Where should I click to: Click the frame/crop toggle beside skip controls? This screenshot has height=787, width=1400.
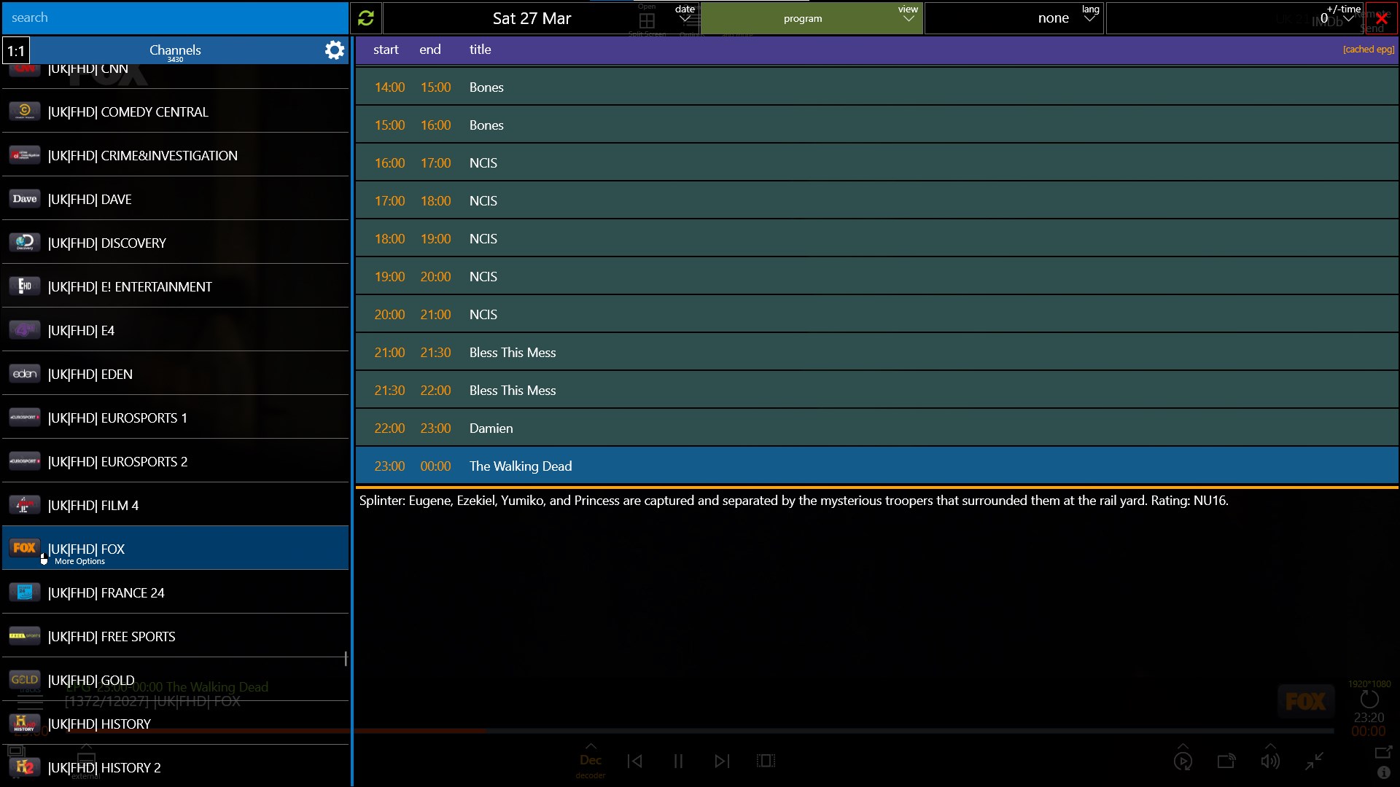766,760
